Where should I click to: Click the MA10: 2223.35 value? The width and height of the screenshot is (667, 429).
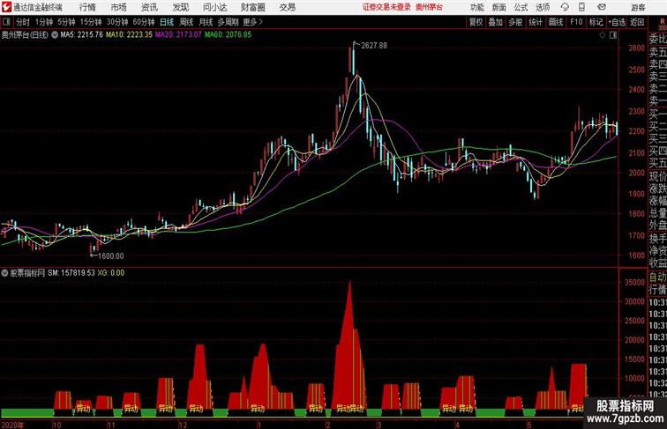[129, 35]
